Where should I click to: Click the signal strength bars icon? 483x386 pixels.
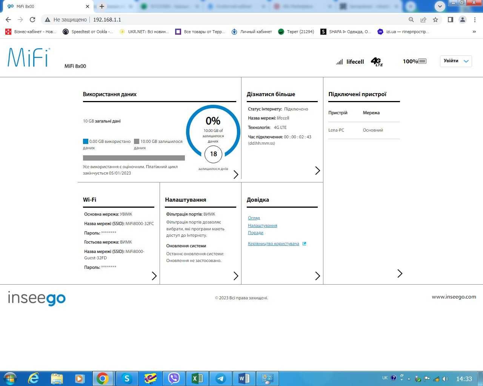339,62
